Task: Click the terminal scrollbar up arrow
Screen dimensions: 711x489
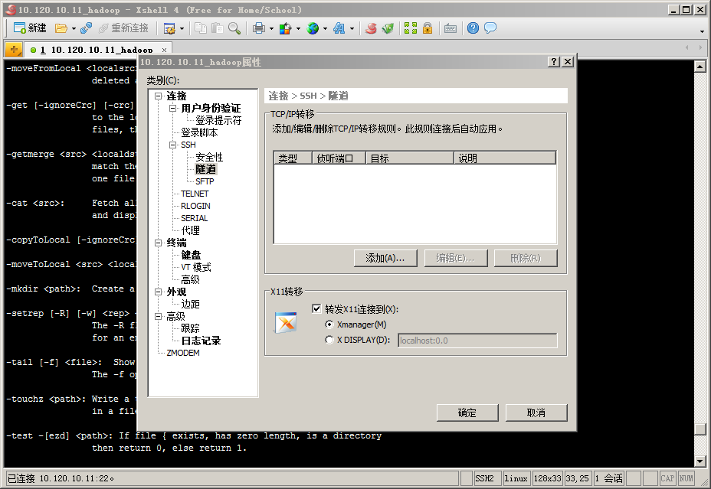Action: (700, 67)
